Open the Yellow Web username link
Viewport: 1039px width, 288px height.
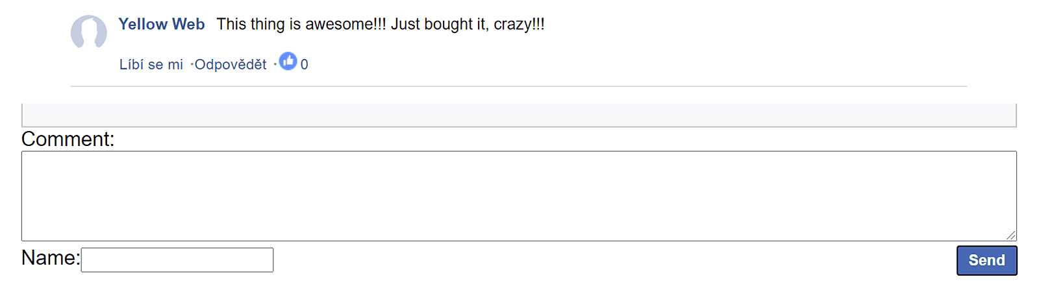click(161, 25)
